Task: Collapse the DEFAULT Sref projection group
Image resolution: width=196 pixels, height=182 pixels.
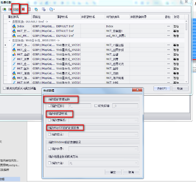Action: 9,22
